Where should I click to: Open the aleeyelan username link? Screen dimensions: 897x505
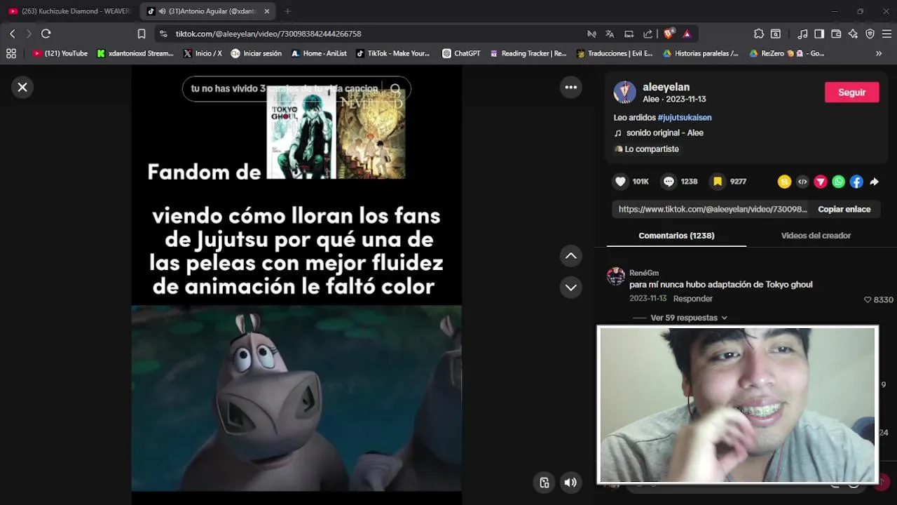666,87
